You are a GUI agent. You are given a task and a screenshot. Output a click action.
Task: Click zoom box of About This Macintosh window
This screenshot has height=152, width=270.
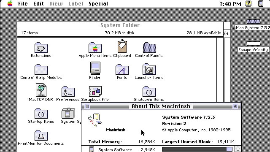click(235, 106)
